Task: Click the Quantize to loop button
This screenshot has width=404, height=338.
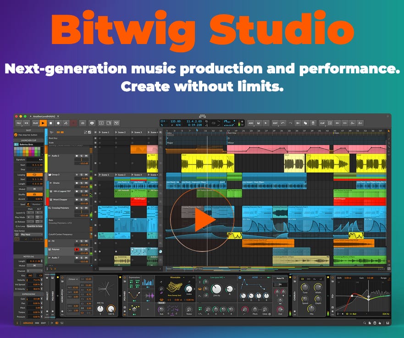Action: pyautogui.click(x=34, y=226)
